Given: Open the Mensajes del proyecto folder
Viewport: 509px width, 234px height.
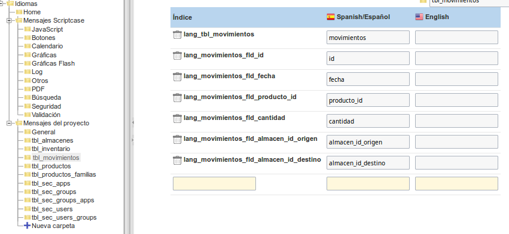Looking at the screenshot, I should [x=56, y=123].
